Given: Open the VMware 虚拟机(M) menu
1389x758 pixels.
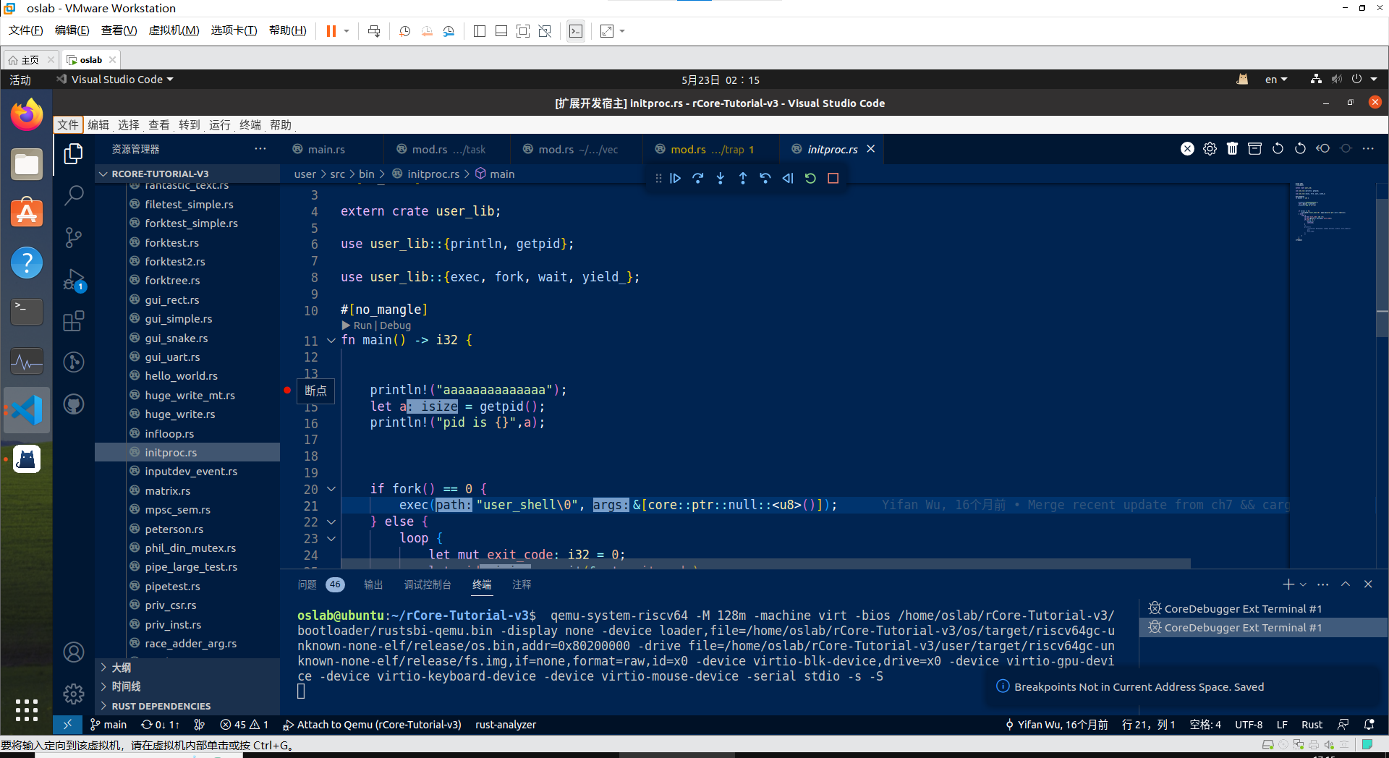Looking at the screenshot, I should [174, 30].
